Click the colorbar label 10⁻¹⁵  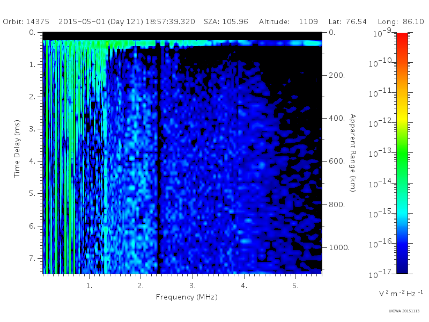(x=382, y=214)
